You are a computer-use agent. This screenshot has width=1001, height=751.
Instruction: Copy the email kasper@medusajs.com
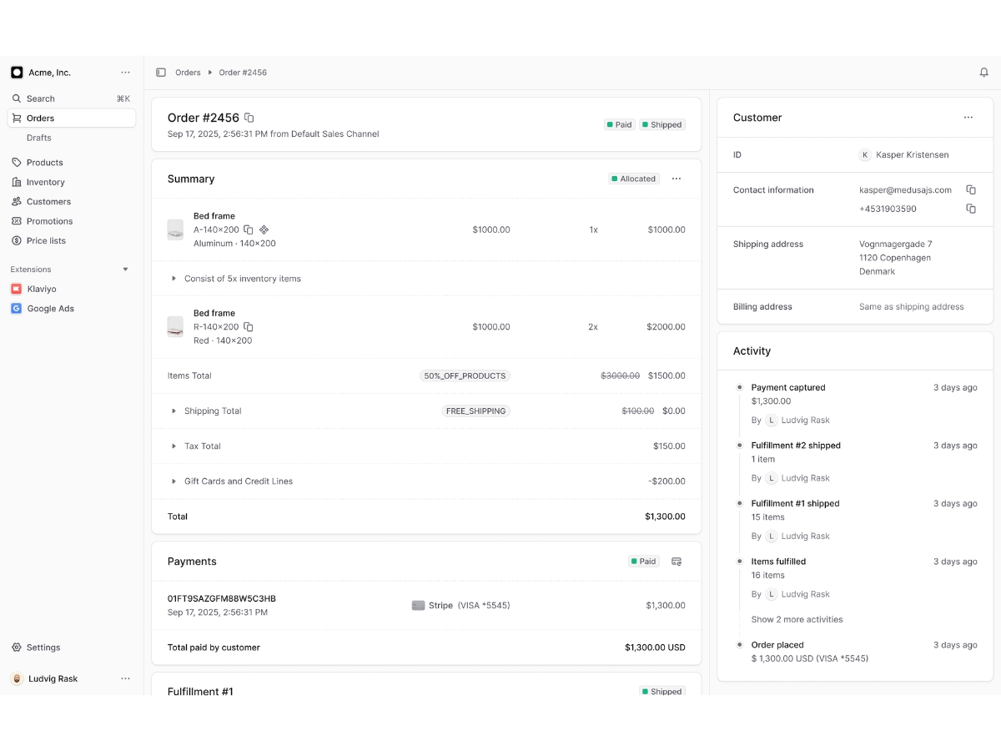pos(971,190)
